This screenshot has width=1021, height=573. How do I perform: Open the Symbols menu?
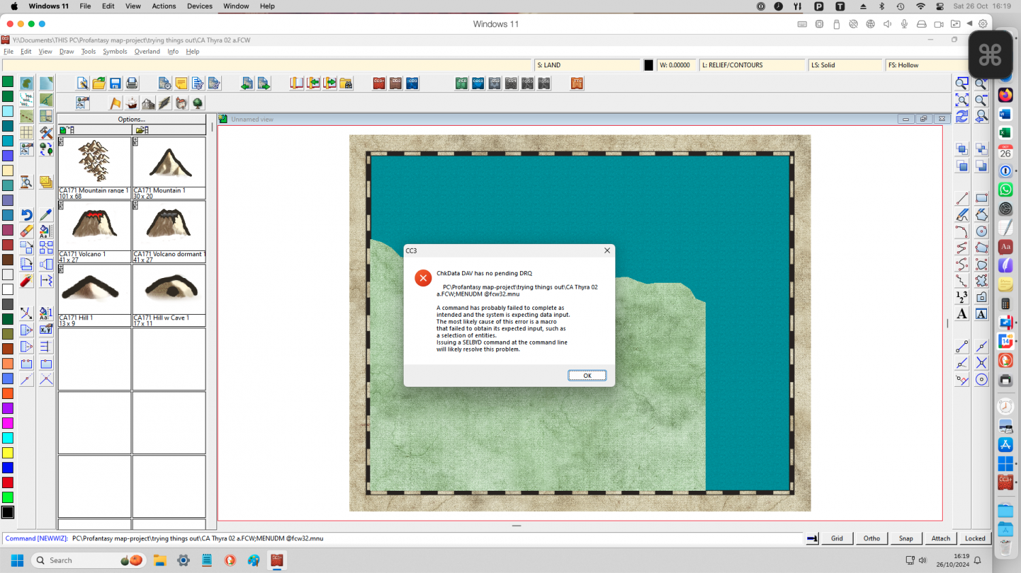click(115, 52)
